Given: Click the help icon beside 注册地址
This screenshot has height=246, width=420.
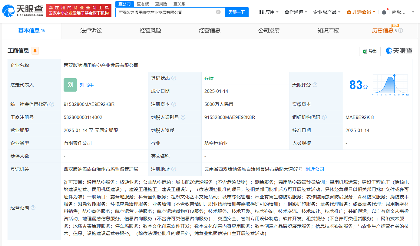Looking at the screenshot, I should [174, 169].
